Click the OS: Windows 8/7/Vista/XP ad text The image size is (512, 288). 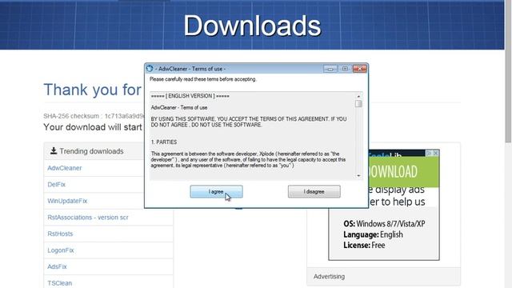pyautogui.click(x=384, y=224)
